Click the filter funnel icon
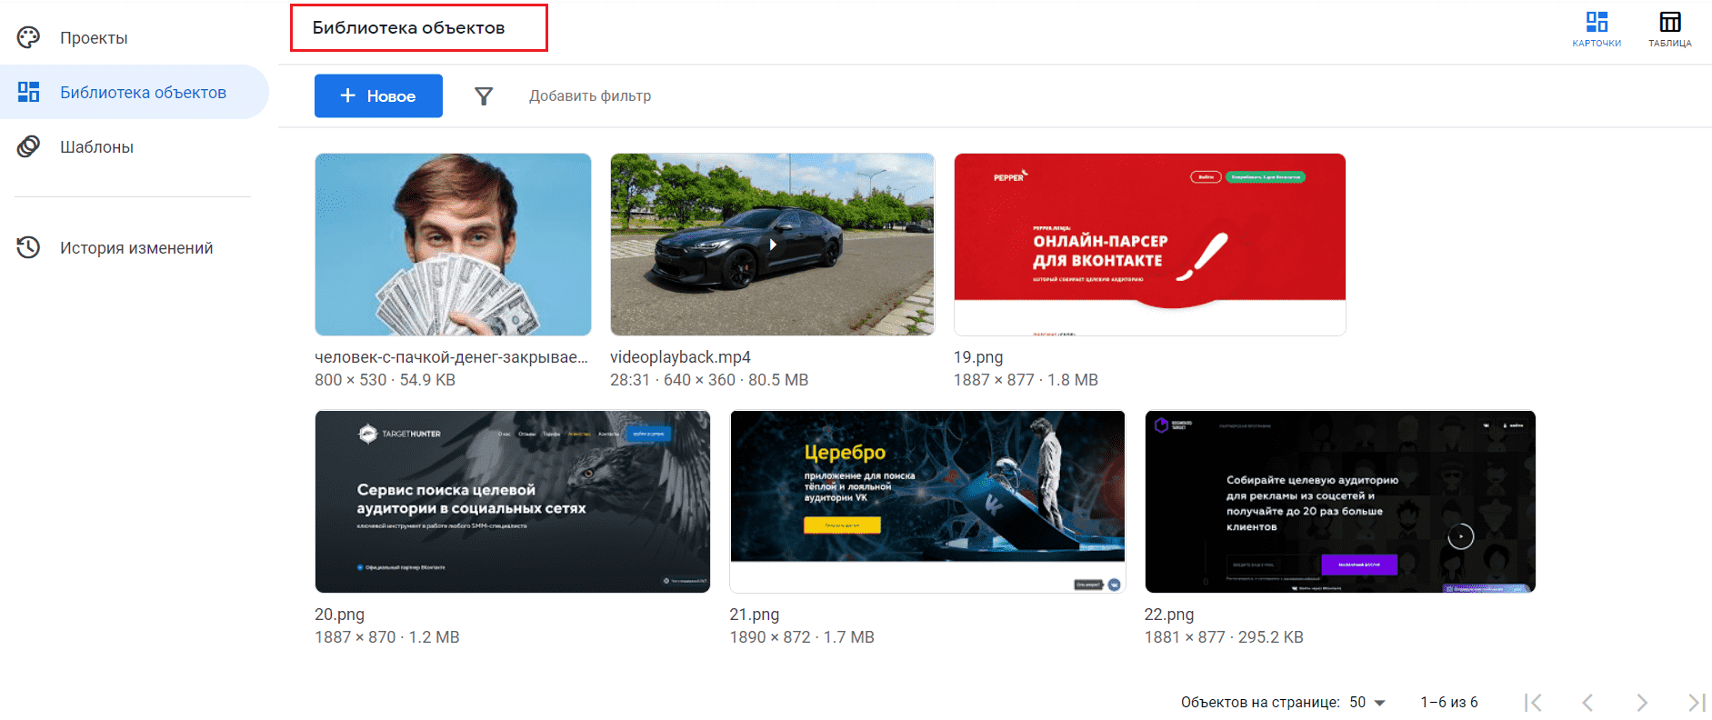Screen dimensions: 1712x720 484,95
